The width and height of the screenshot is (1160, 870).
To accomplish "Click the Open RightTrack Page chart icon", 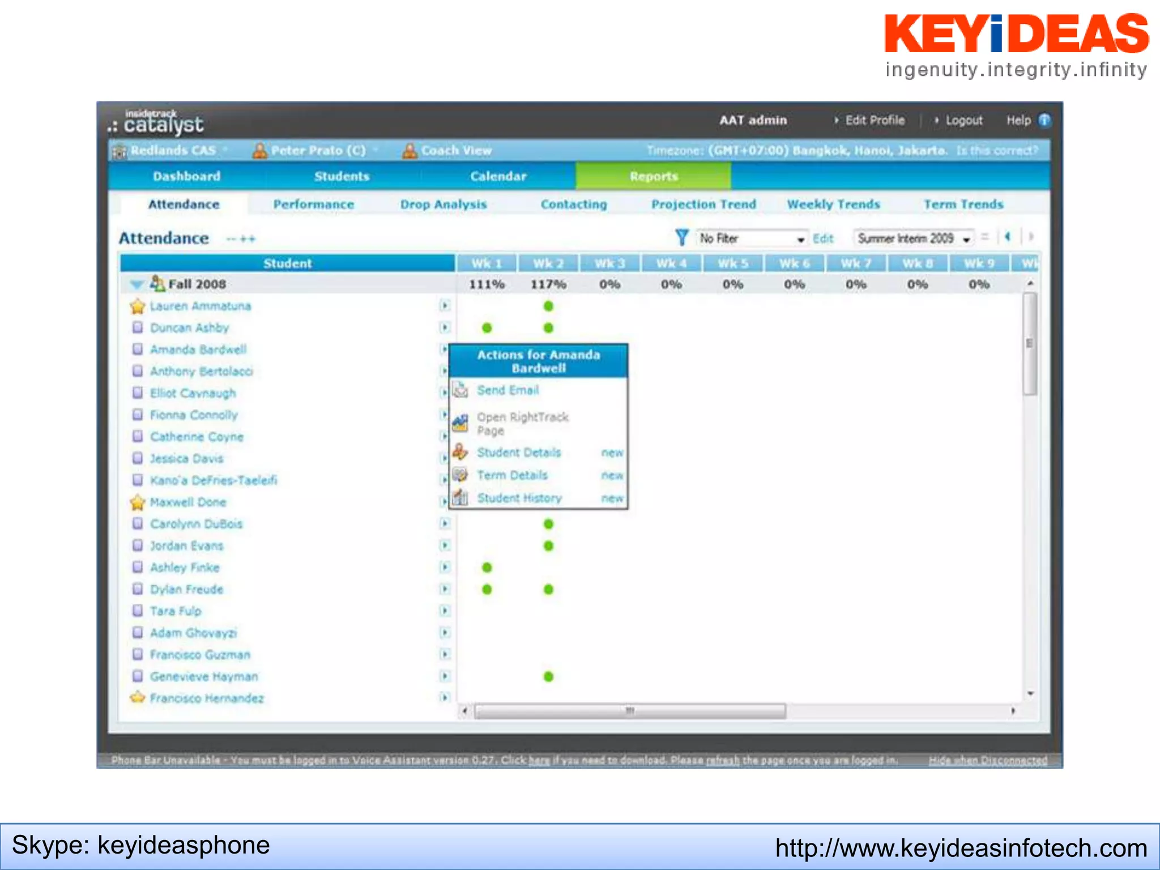I will tap(460, 423).
